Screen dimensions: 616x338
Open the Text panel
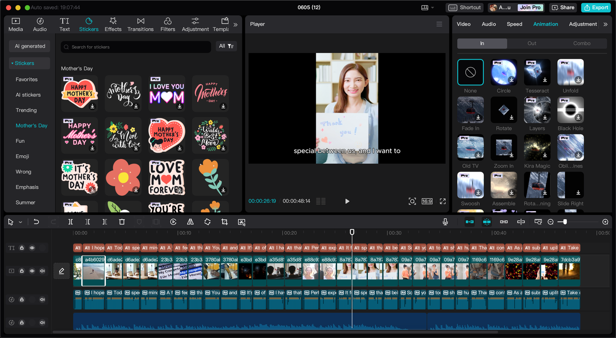tap(64, 25)
